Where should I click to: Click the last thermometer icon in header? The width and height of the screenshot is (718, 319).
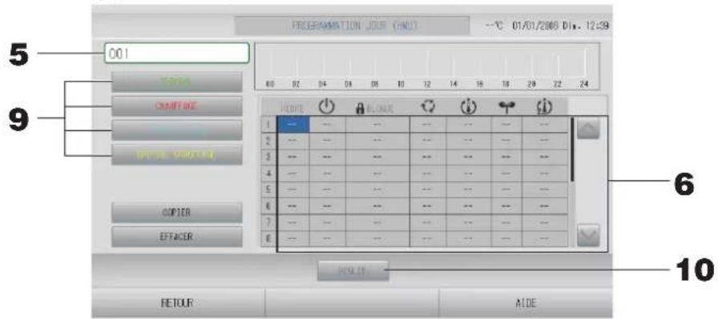coord(544,107)
